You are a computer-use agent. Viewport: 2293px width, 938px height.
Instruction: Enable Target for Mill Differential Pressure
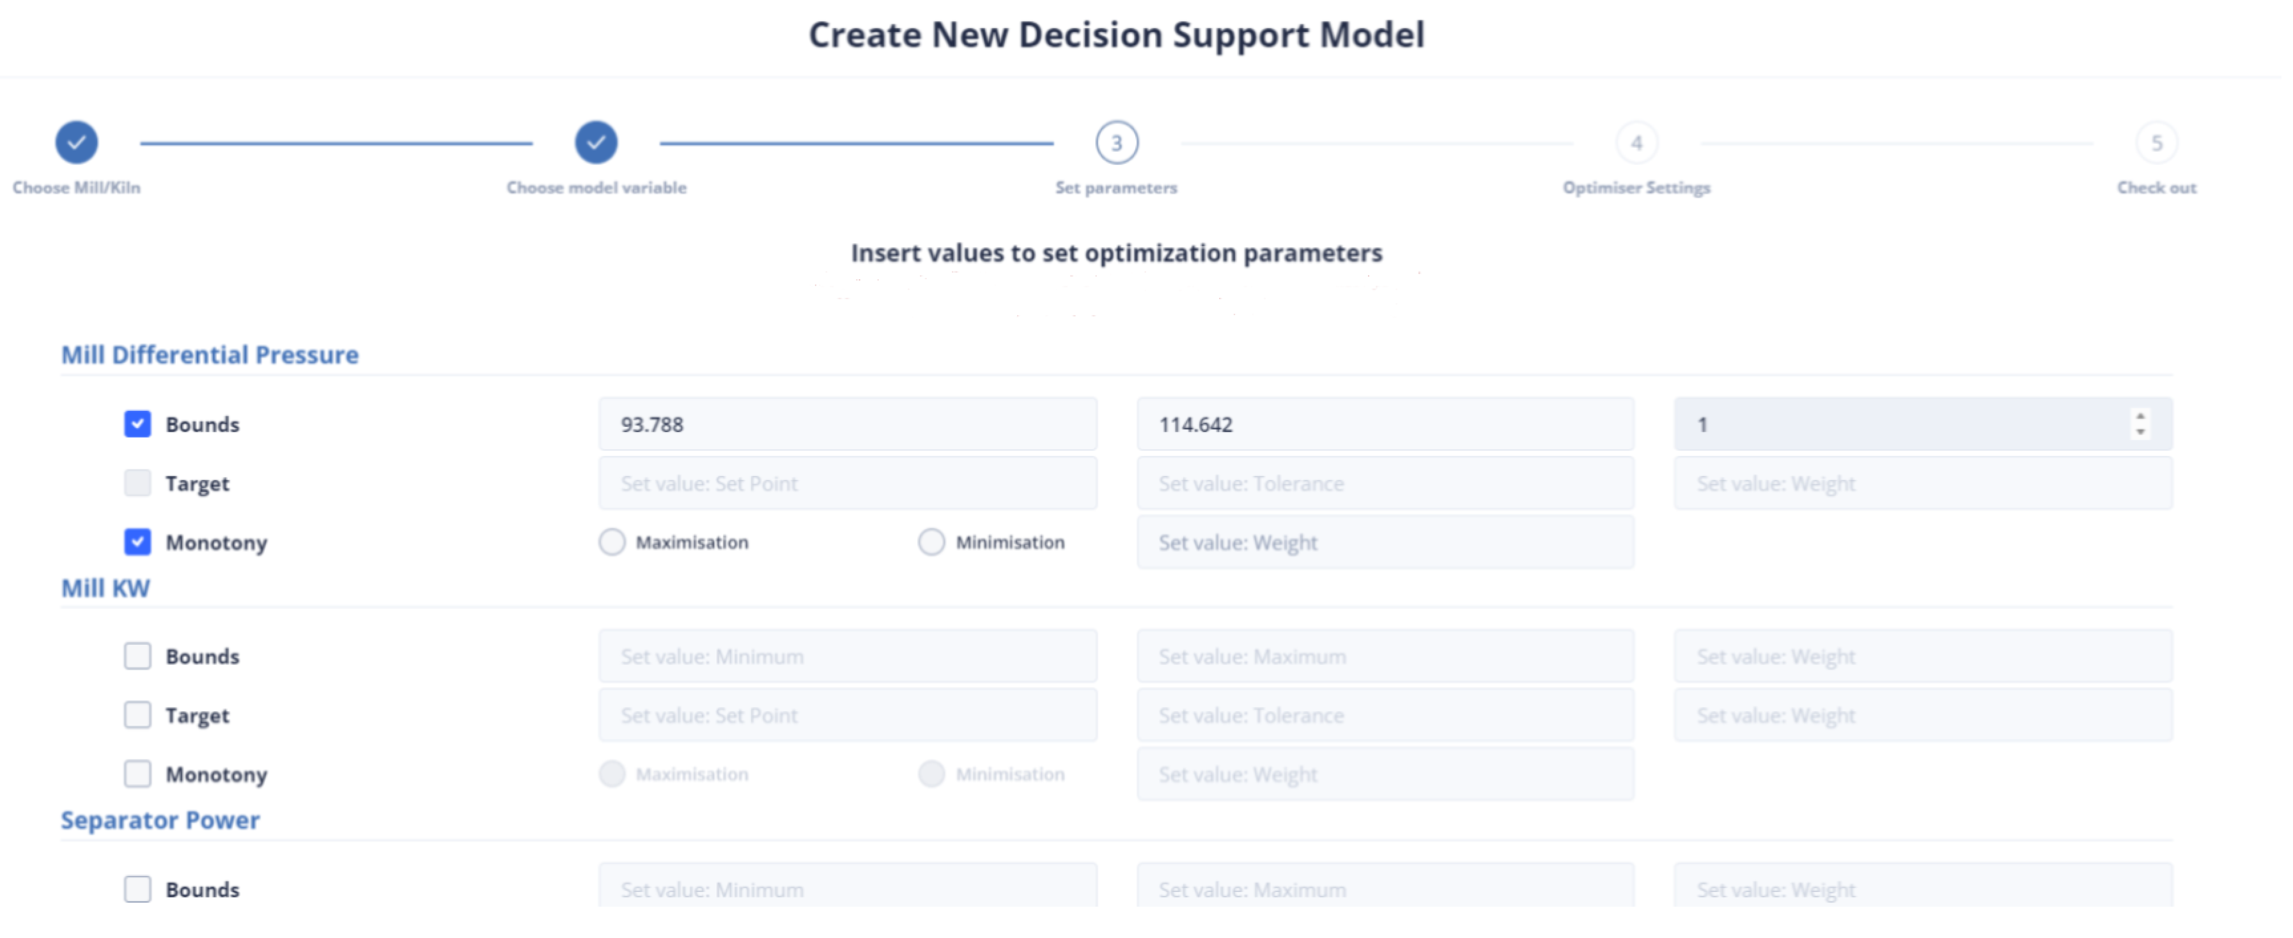tap(137, 483)
